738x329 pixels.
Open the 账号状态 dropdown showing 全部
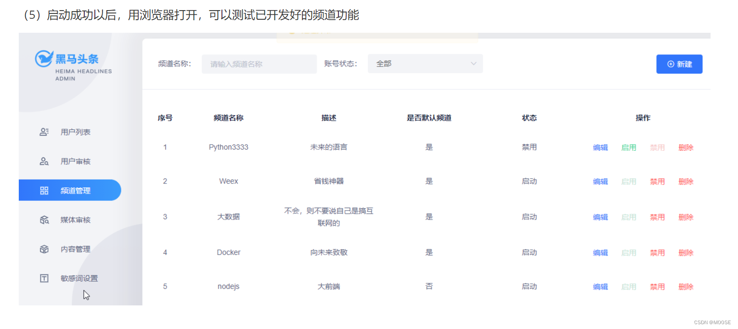click(x=425, y=64)
